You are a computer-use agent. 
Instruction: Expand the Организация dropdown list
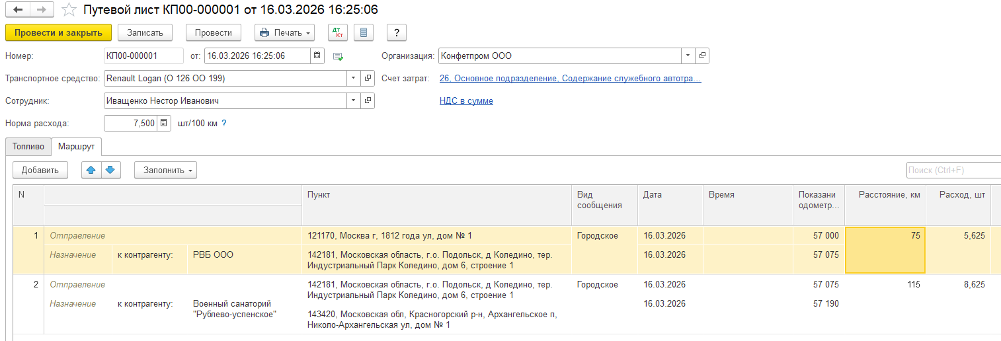click(x=688, y=56)
